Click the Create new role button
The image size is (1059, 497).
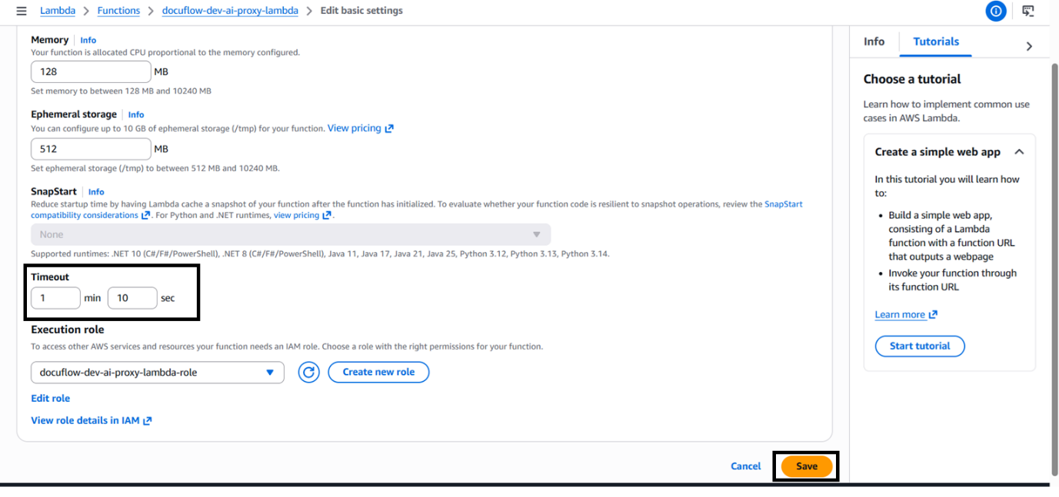click(378, 373)
